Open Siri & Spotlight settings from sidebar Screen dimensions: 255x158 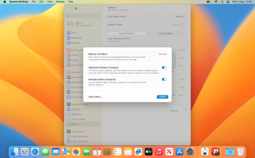click(x=75, y=92)
